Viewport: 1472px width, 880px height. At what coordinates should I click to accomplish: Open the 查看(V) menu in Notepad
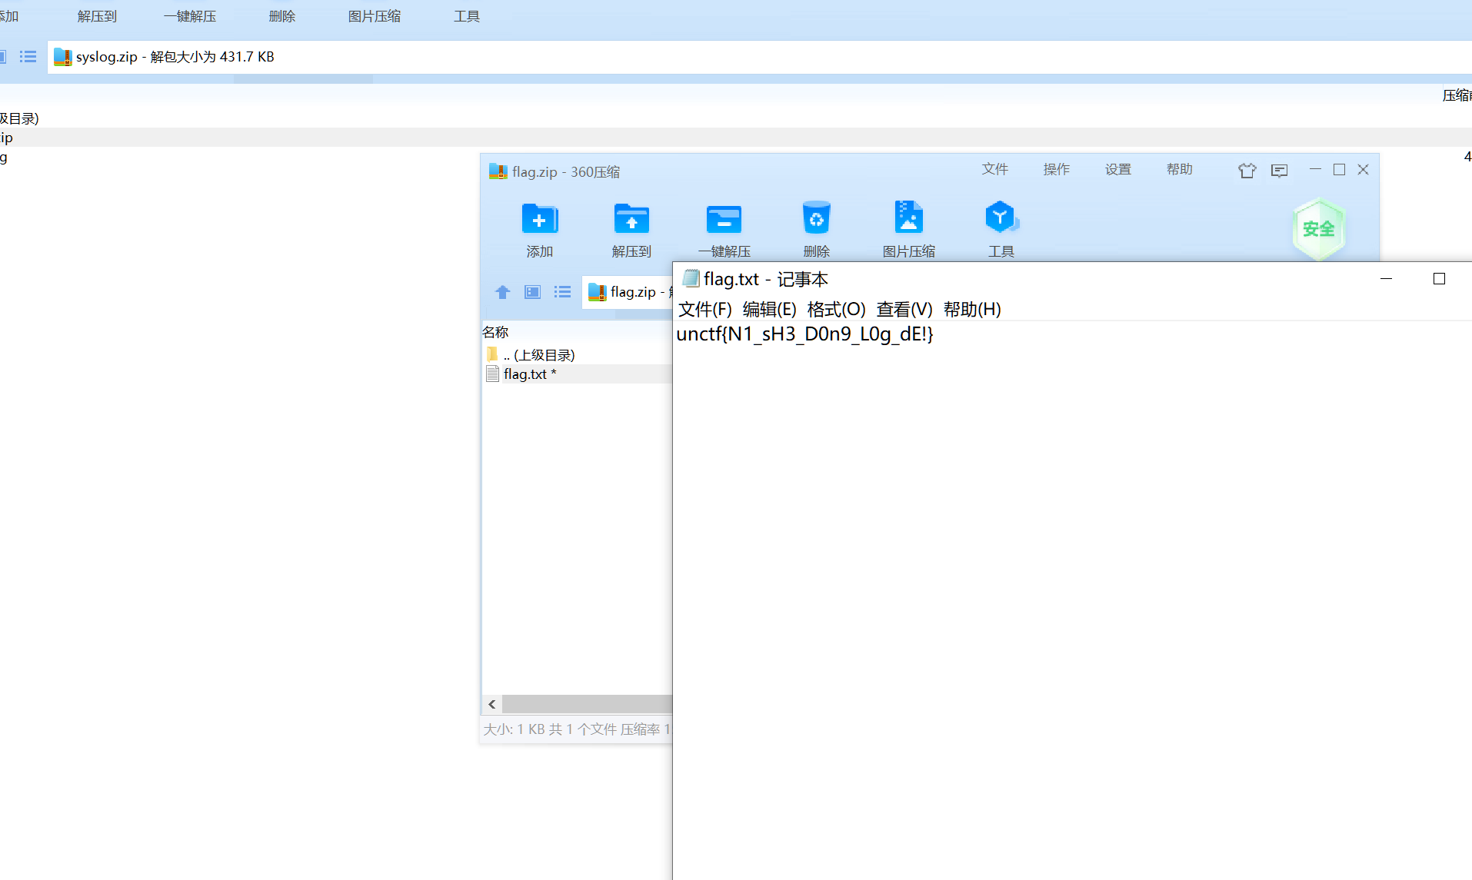coord(904,309)
